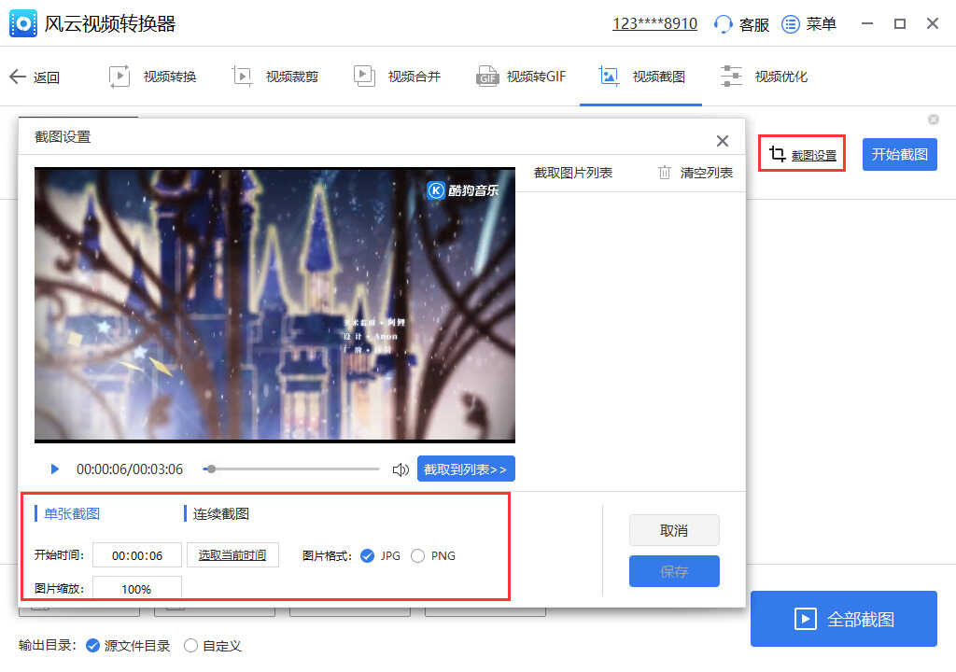Switch to 视频优化 tab
The width and height of the screenshot is (956, 672).
(x=764, y=77)
